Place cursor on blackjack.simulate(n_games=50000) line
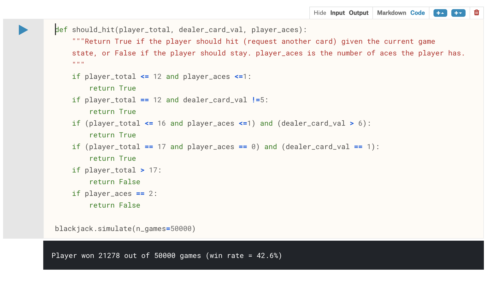This screenshot has width=491, height=289. [x=125, y=229]
